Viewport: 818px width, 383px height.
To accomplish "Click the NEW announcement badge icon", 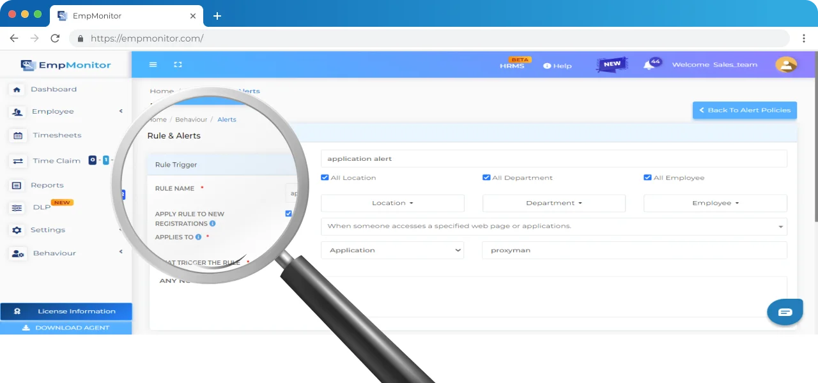I will 612,64.
